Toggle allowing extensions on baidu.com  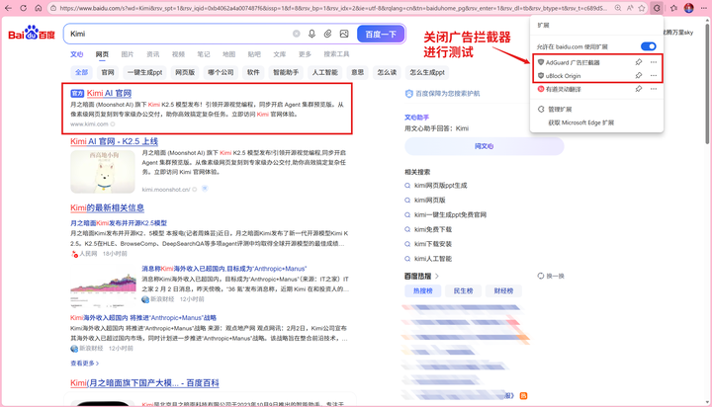[x=648, y=46]
